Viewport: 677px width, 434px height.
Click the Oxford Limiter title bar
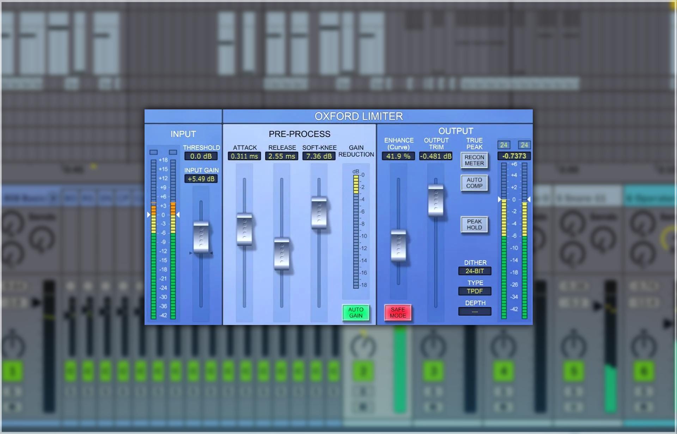pos(378,116)
